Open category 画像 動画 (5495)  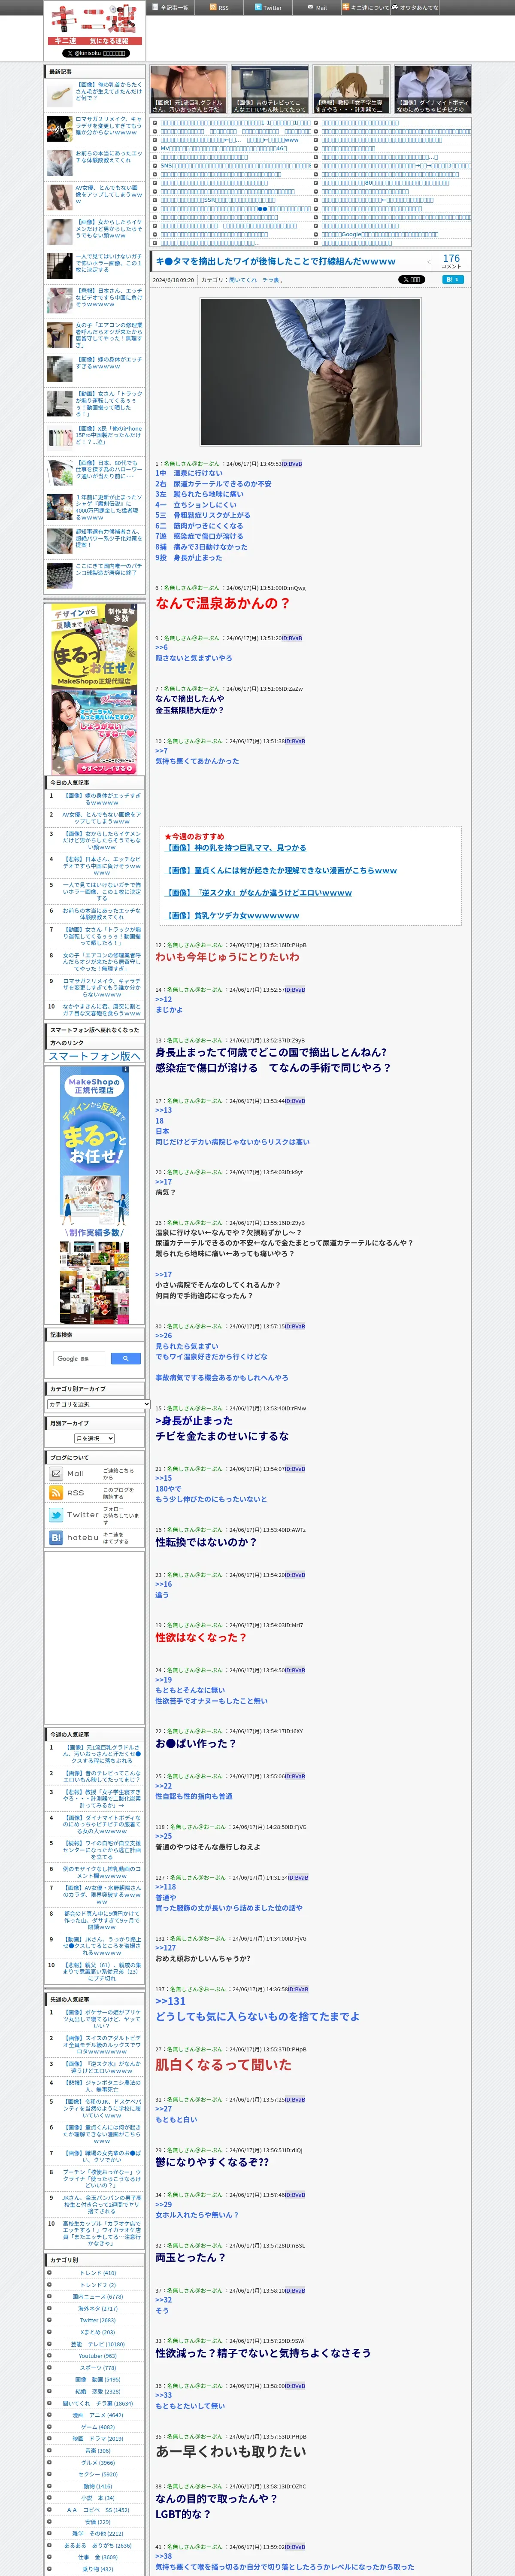[98, 2379]
